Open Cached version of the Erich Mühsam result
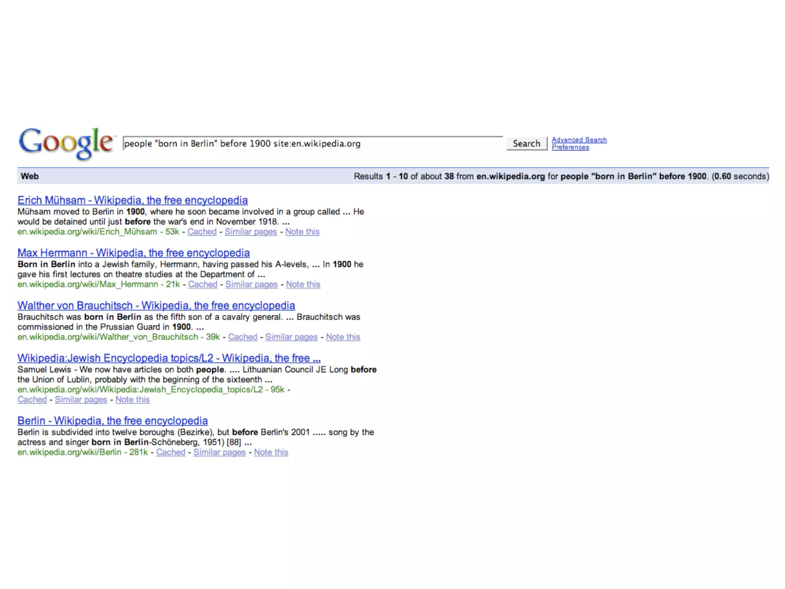 click(x=202, y=232)
